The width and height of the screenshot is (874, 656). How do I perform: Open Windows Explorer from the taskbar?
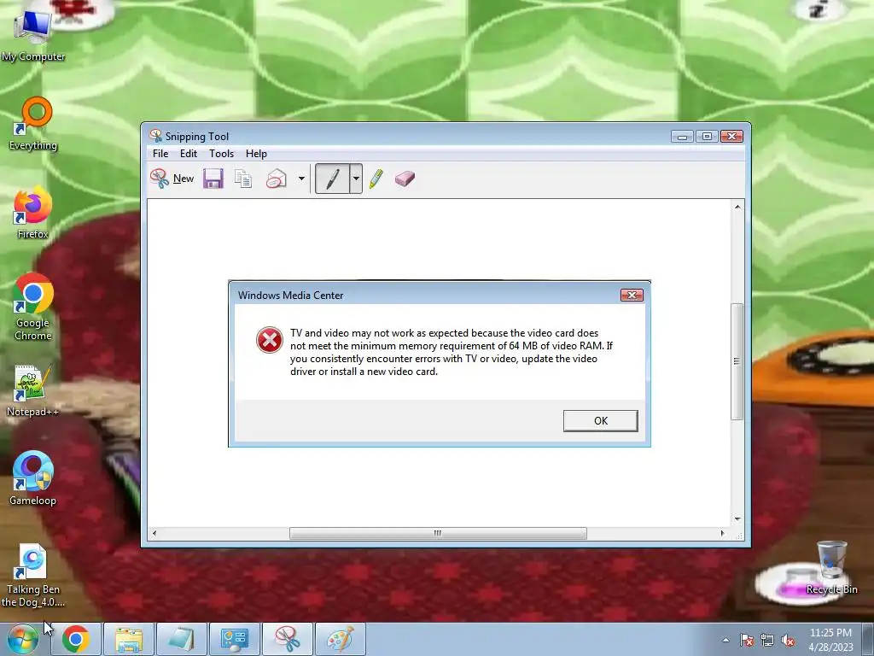[x=129, y=639]
